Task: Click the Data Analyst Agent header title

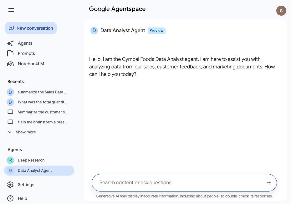Action: (x=123, y=31)
